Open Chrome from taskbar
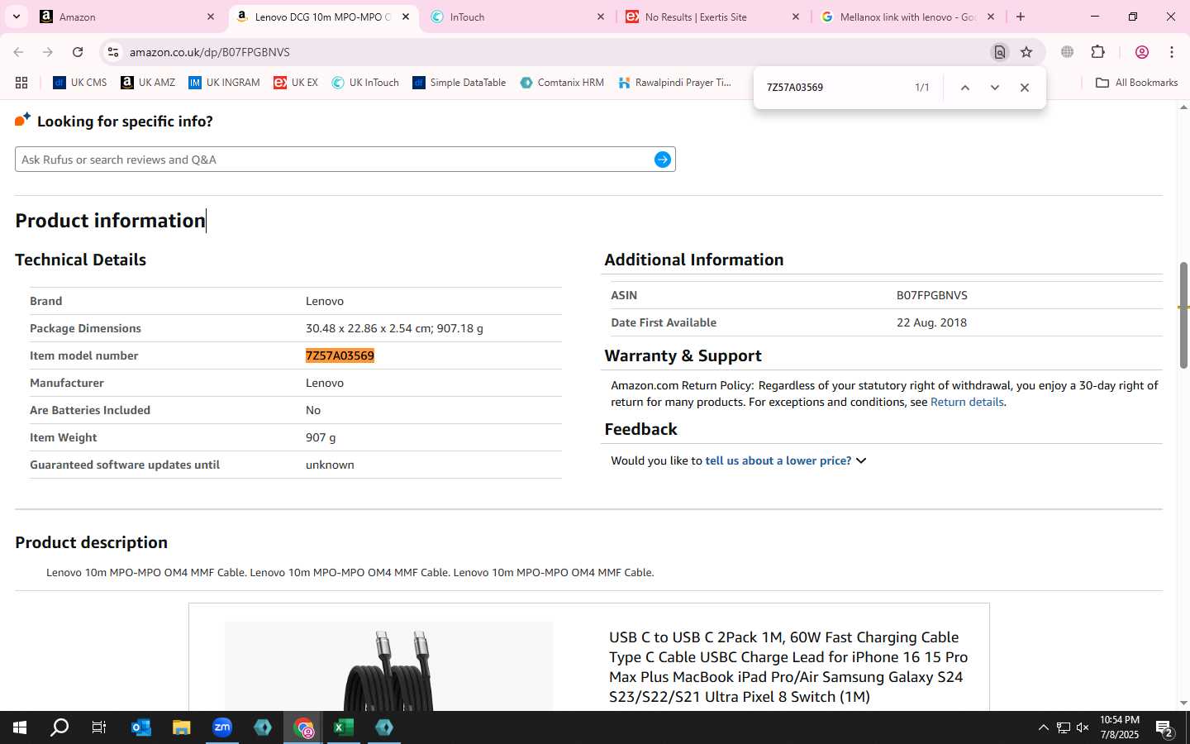Image resolution: width=1190 pixels, height=744 pixels. (303, 727)
